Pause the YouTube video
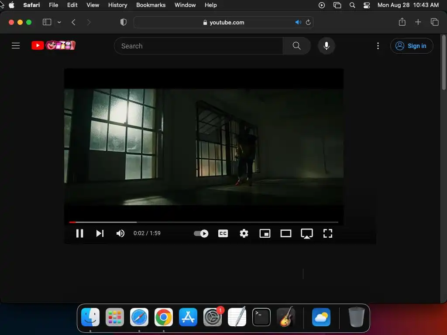 (79, 233)
